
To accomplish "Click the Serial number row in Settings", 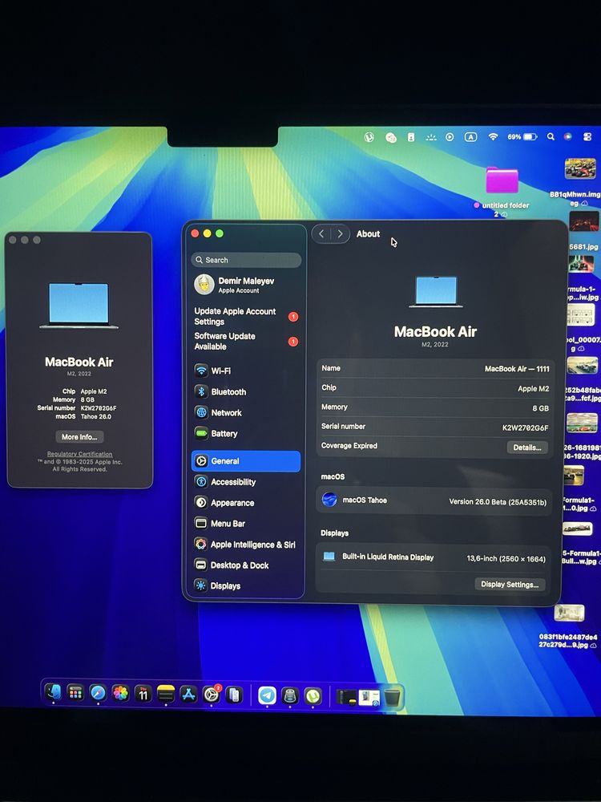I will click(x=435, y=427).
